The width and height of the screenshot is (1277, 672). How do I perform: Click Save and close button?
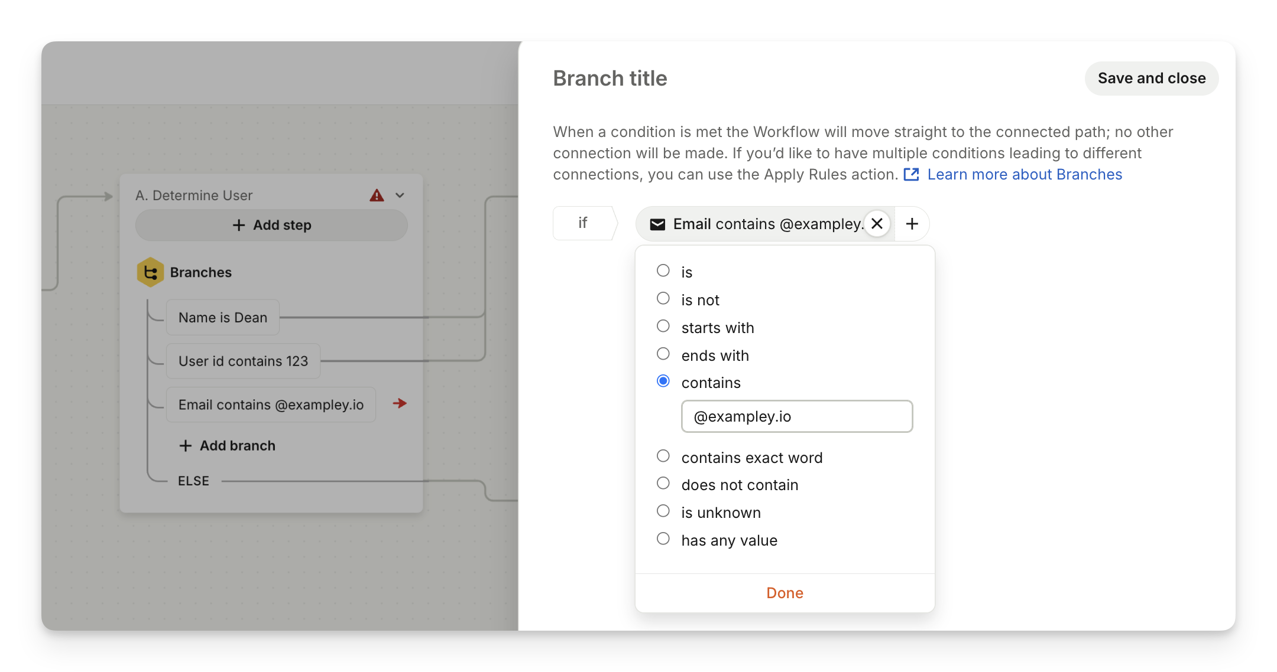click(x=1151, y=79)
